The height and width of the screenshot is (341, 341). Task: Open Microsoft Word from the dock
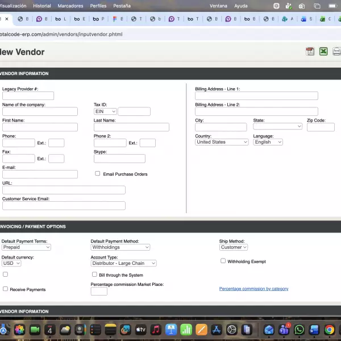point(314,330)
